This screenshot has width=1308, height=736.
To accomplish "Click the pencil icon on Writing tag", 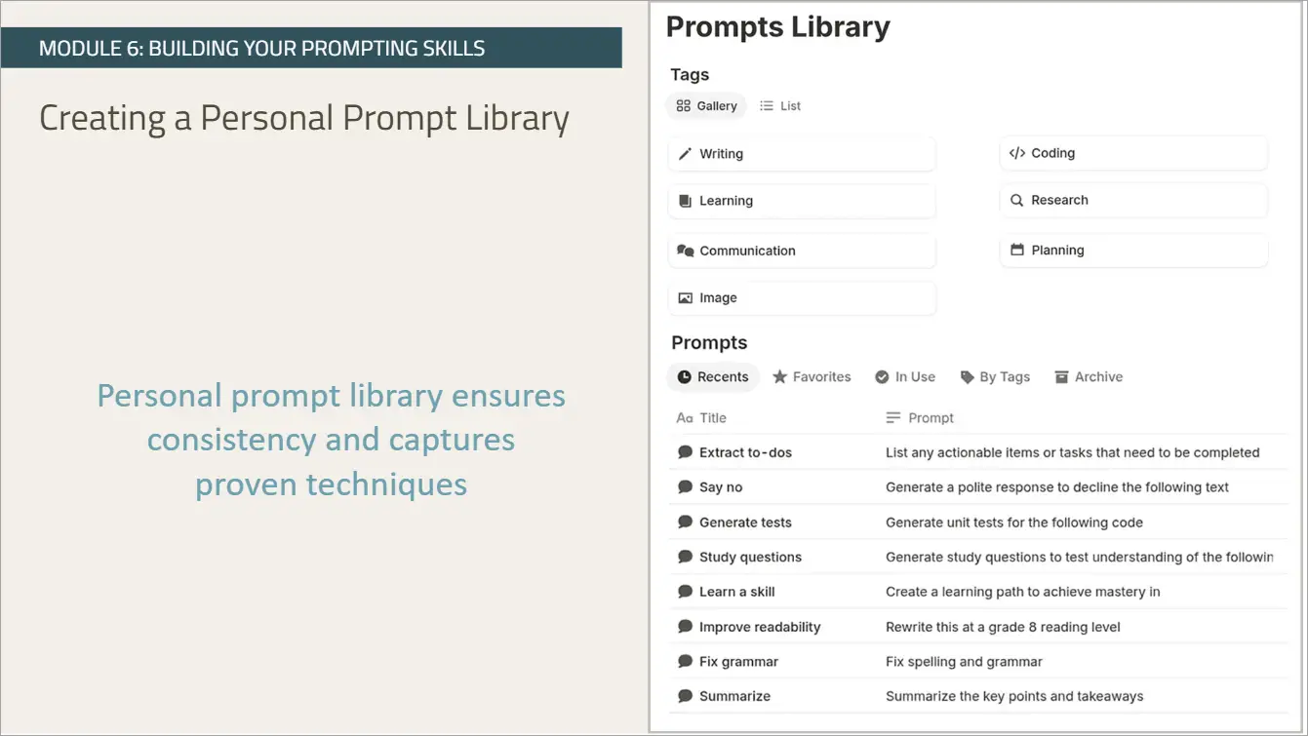I will click(x=685, y=154).
